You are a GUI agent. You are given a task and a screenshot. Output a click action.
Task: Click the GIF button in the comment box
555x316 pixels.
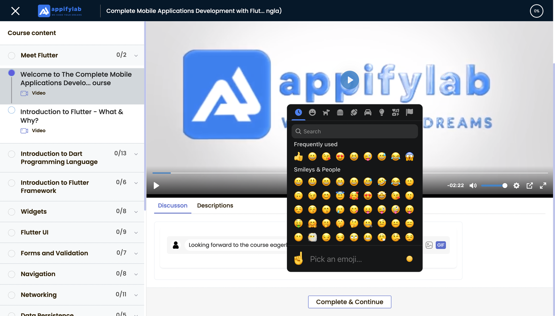click(x=441, y=245)
